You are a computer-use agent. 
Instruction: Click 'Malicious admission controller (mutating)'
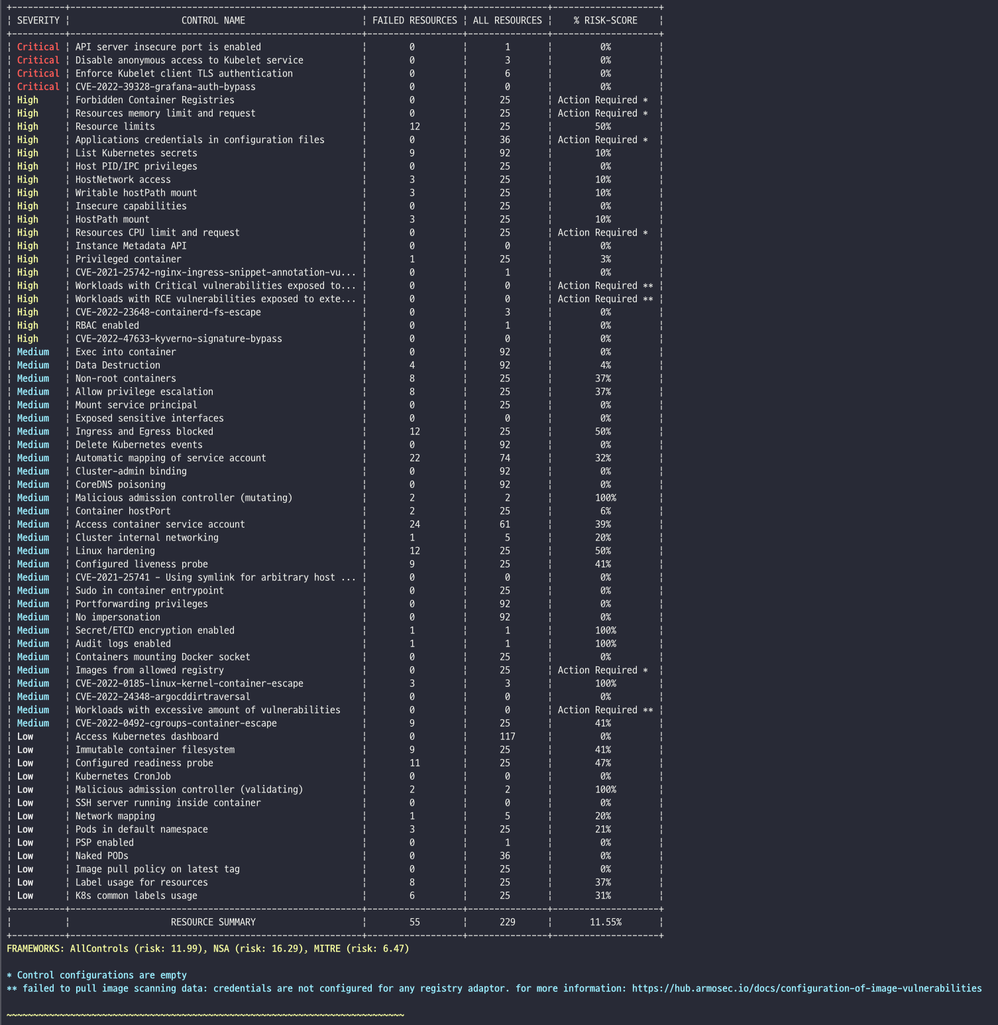click(184, 498)
